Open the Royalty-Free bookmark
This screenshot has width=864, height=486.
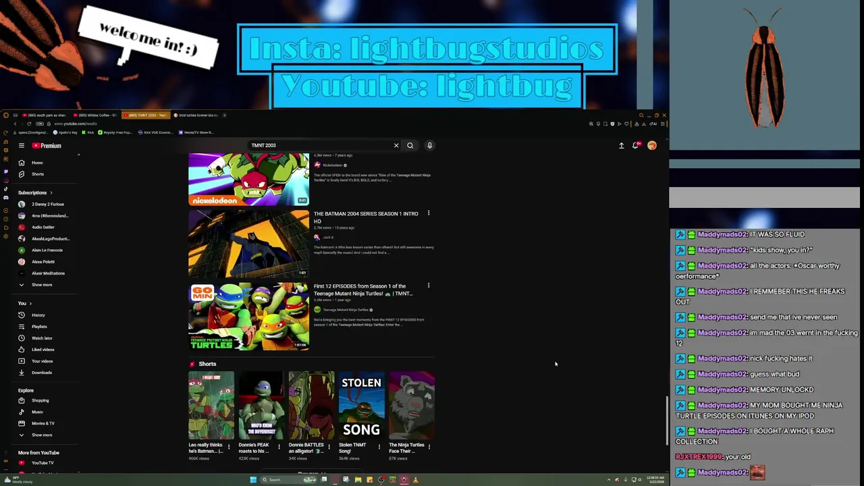[x=115, y=132]
